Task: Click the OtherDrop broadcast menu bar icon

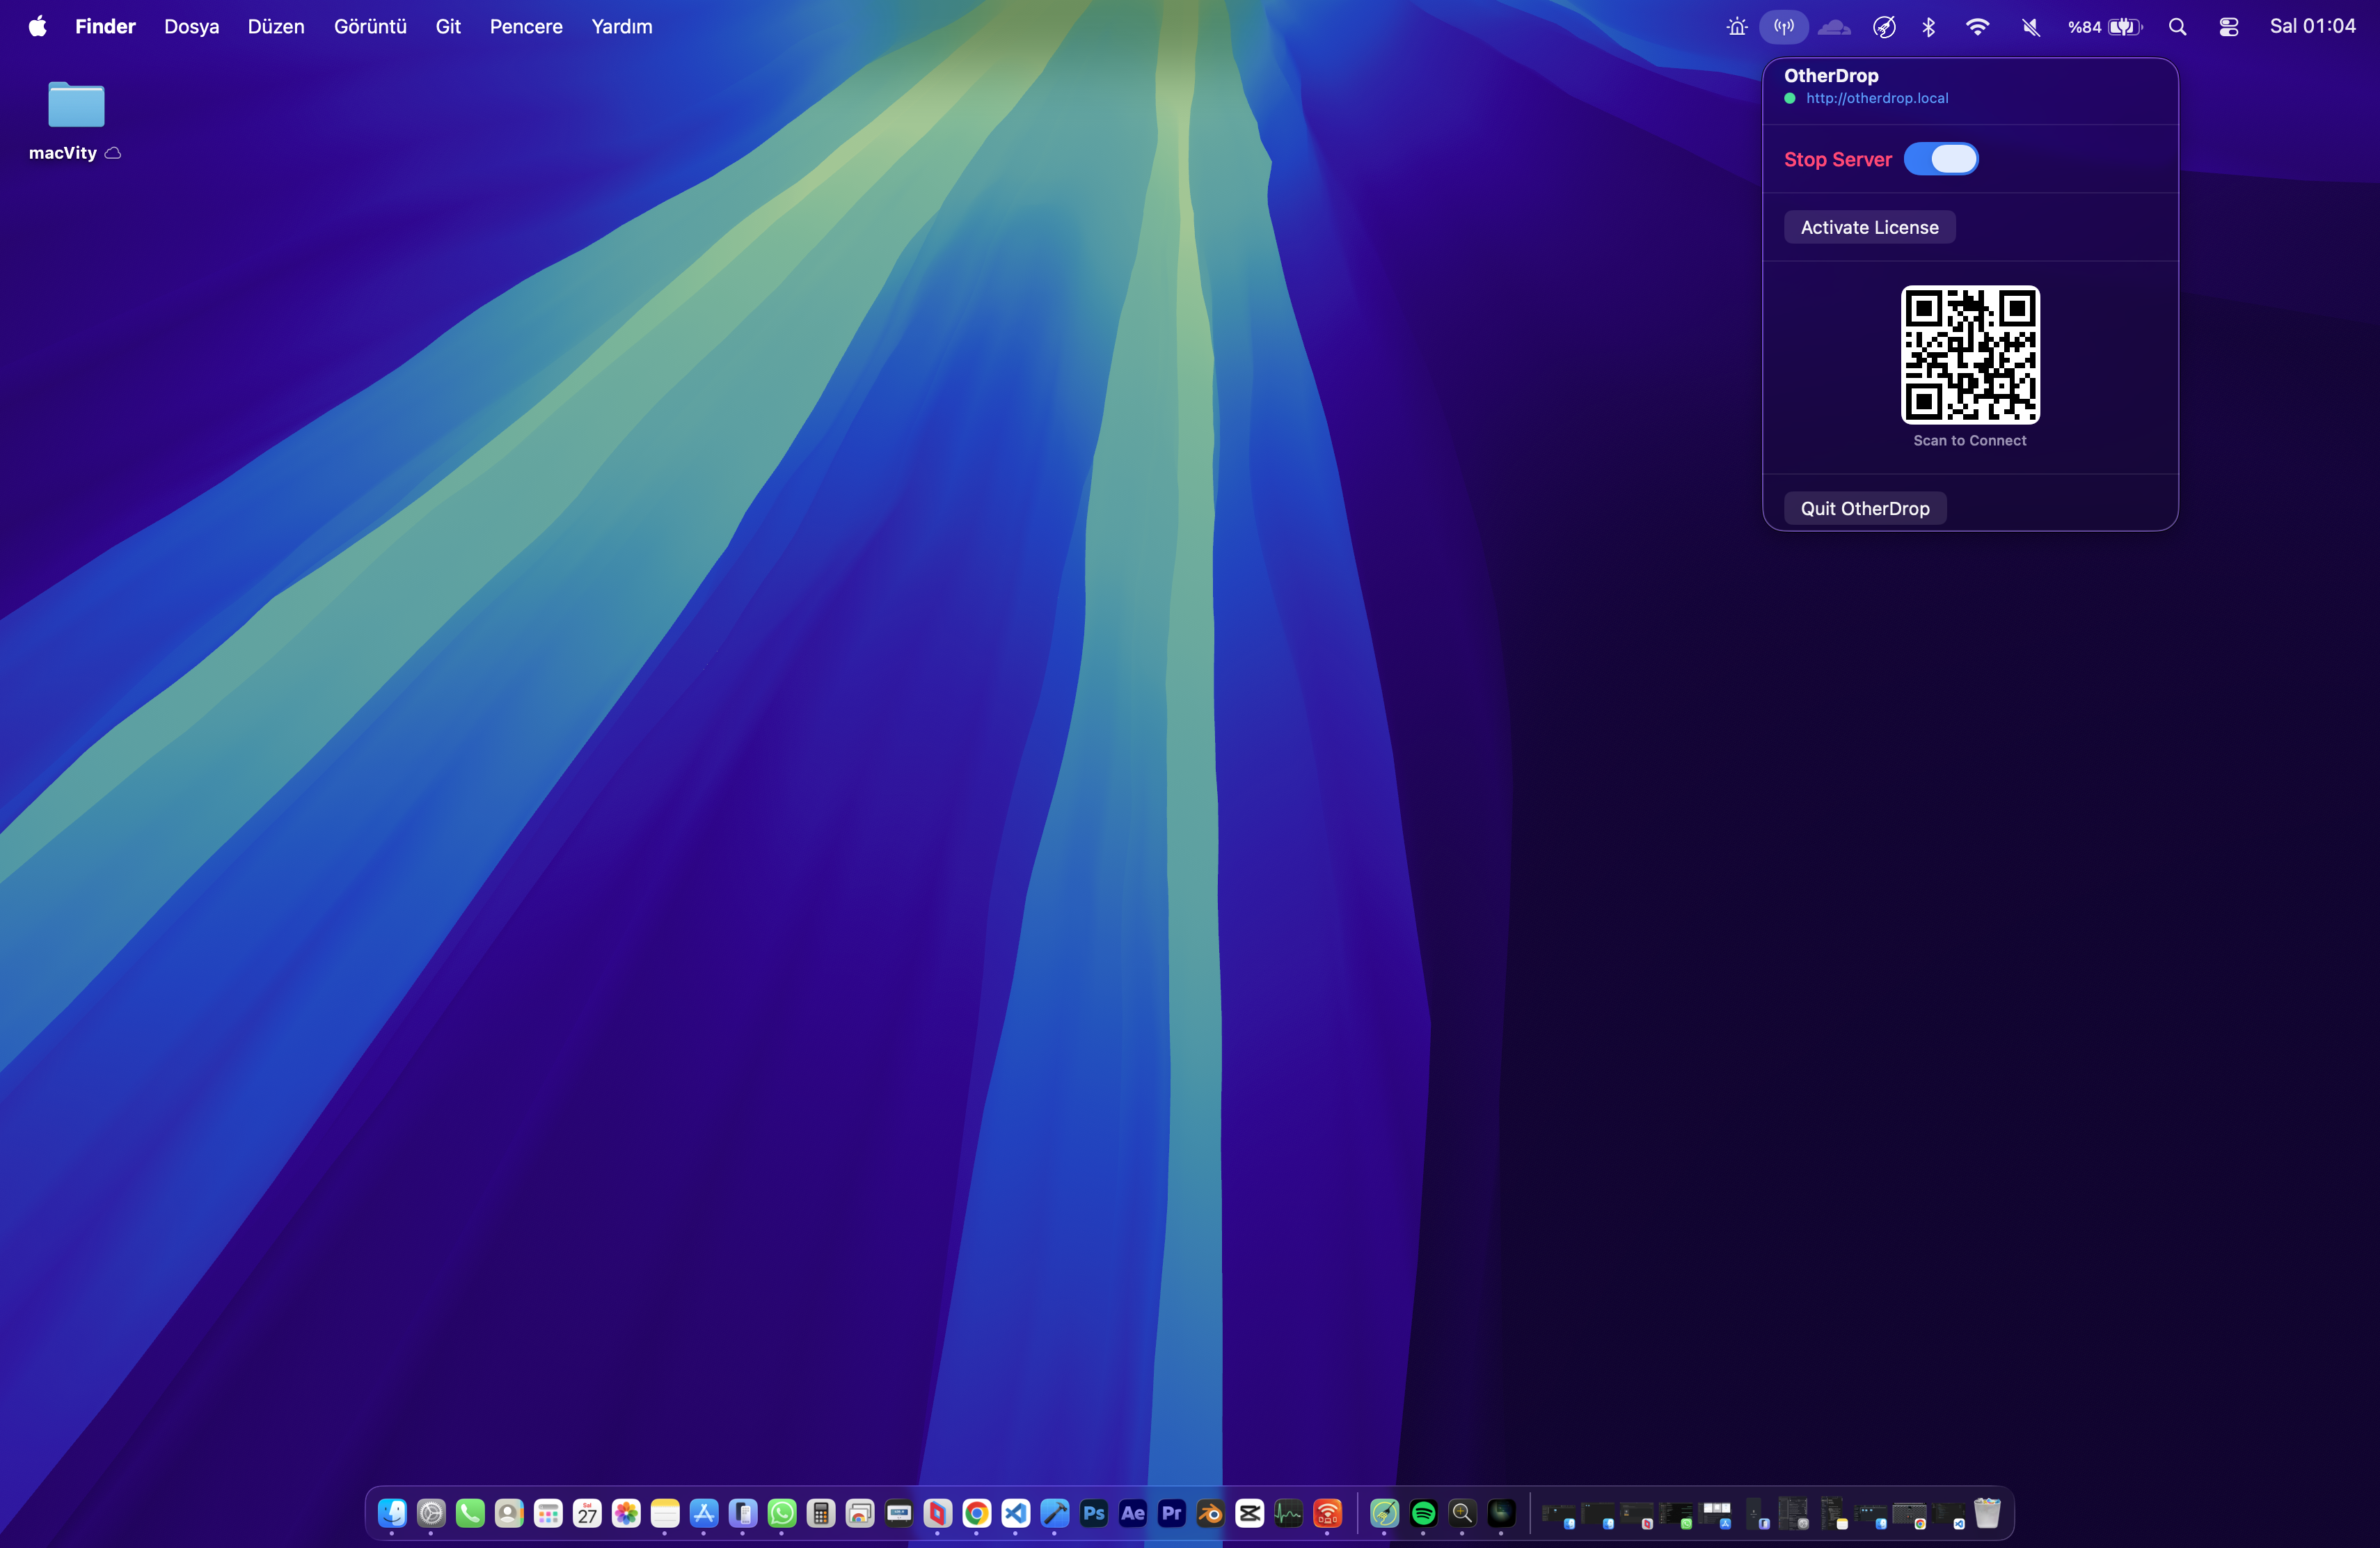Action: [1783, 27]
